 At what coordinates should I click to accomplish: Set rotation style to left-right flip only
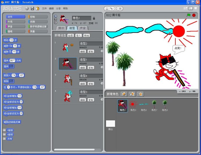pyautogui.click(x=56, y=19)
